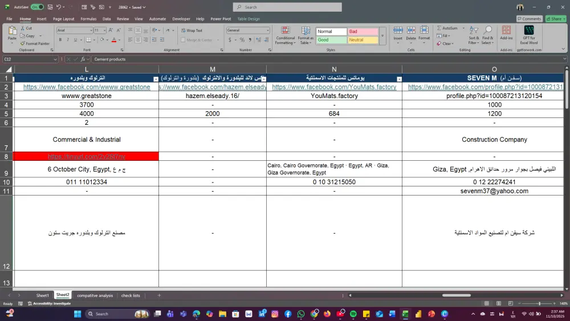The height and width of the screenshot is (321, 570).
Task: Open filter dropdown in column L header
Action: click(156, 79)
